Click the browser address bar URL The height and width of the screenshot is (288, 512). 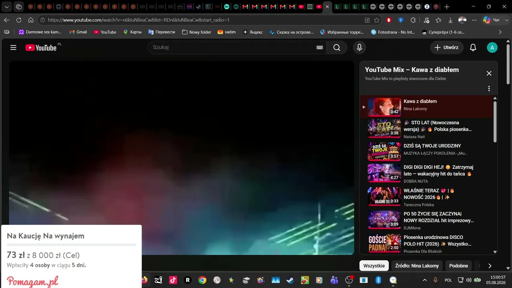pos(138,20)
